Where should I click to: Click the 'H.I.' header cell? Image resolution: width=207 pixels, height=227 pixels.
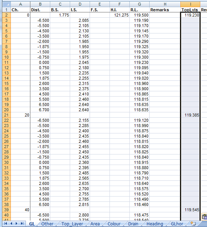(120, 10)
